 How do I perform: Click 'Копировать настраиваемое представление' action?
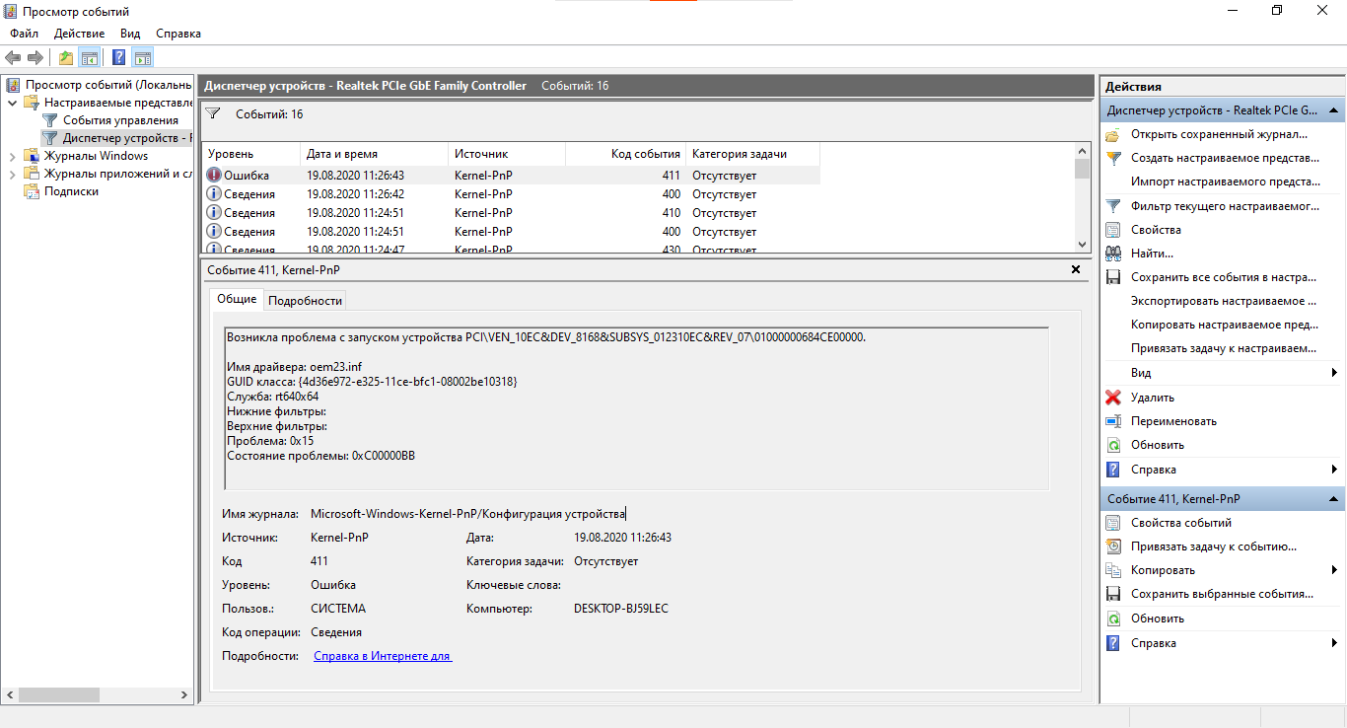pyautogui.click(x=1225, y=325)
